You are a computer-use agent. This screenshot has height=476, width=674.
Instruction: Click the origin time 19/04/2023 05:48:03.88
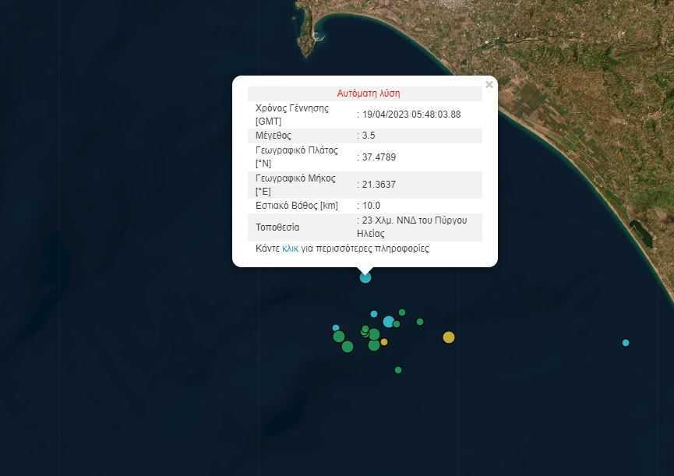tap(411, 115)
